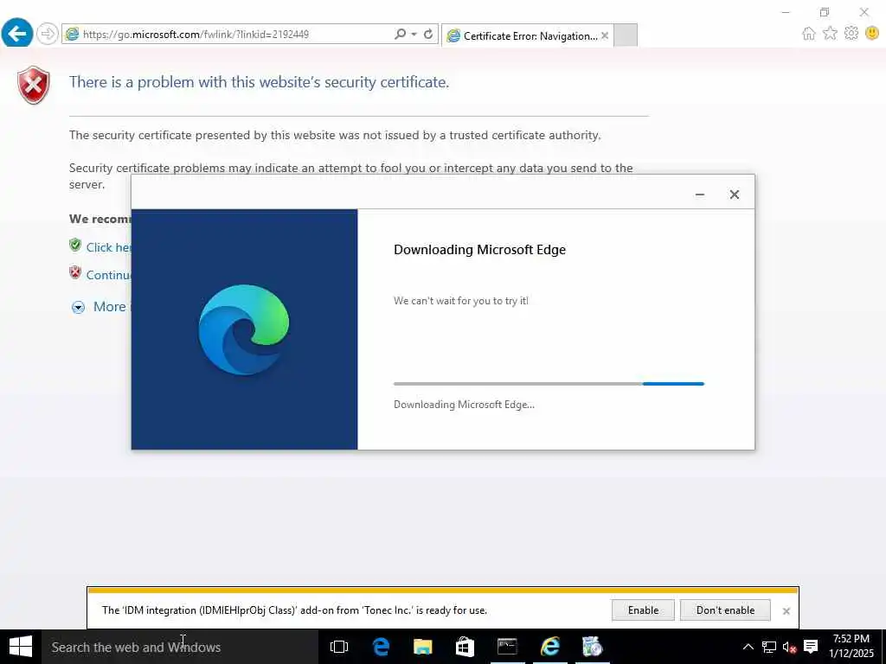Click the heading 'There is a problem with this website's security certificate'
This screenshot has width=886, height=664.
(259, 82)
